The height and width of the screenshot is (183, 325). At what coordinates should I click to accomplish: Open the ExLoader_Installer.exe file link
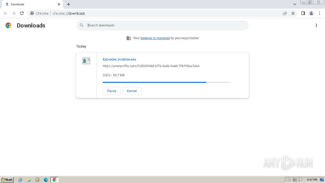click(119, 59)
